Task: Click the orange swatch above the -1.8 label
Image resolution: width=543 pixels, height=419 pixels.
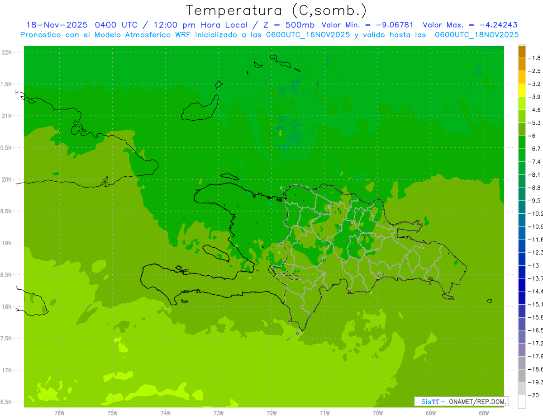Action: coord(522,52)
